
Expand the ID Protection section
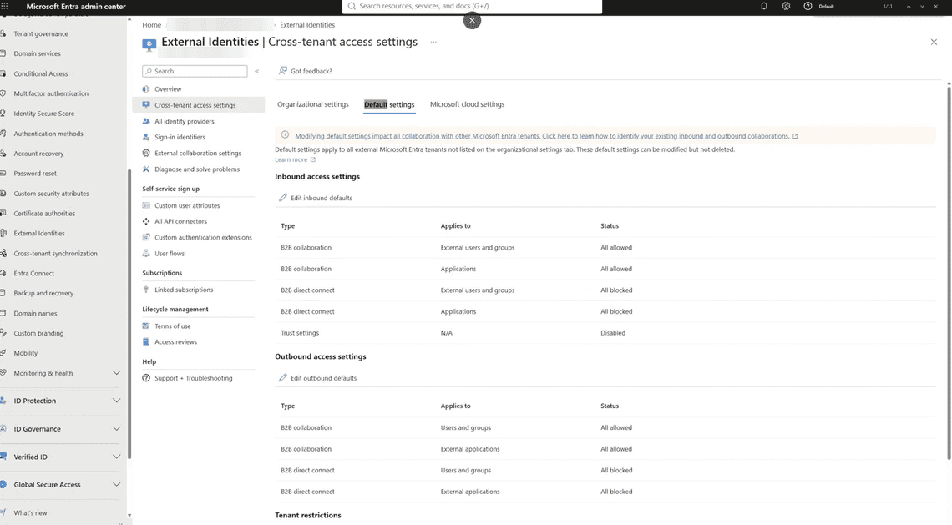pos(117,401)
